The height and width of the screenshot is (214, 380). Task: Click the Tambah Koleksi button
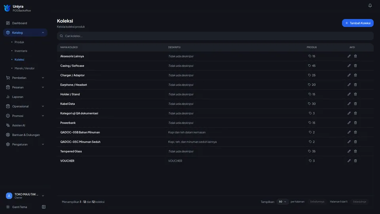357,23
